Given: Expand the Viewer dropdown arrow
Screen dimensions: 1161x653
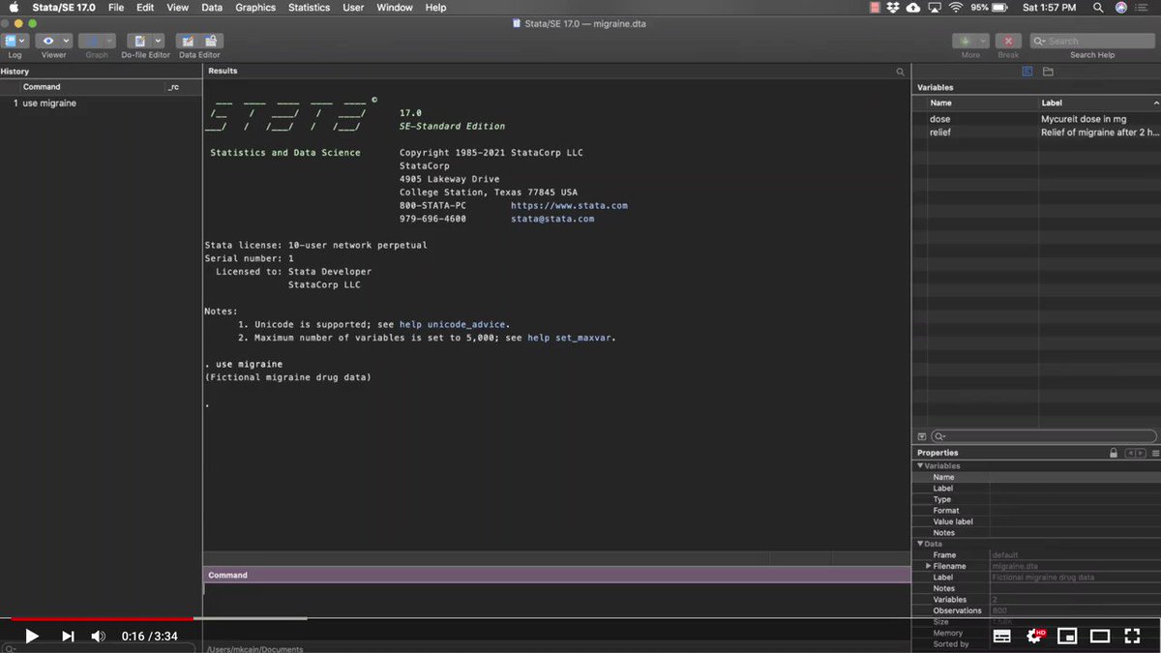Looking at the screenshot, I should point(66,41).
